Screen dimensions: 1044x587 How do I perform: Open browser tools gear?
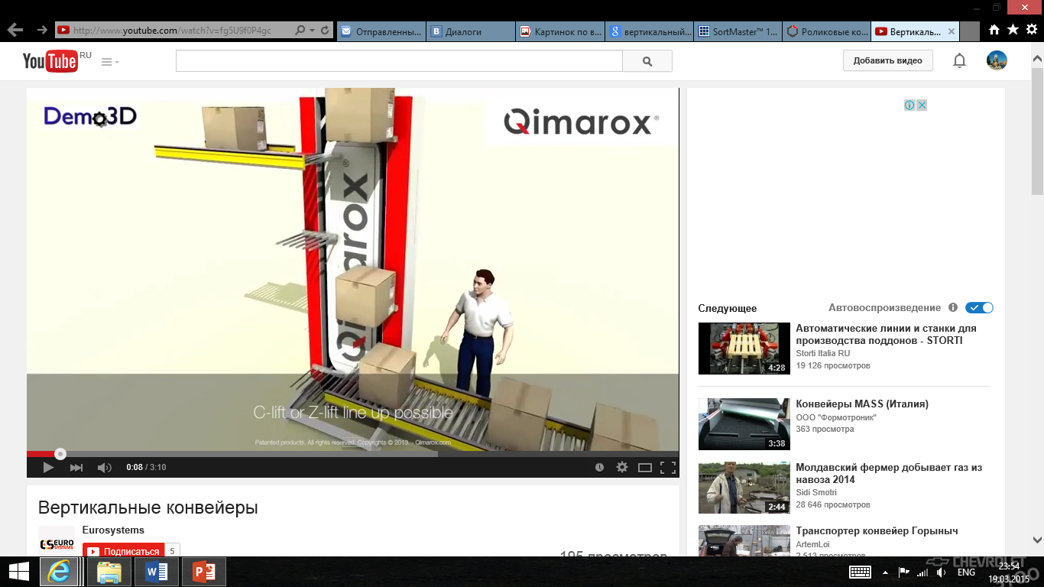[1032, 30]
